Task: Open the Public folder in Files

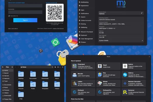Action: coord(33,85)
